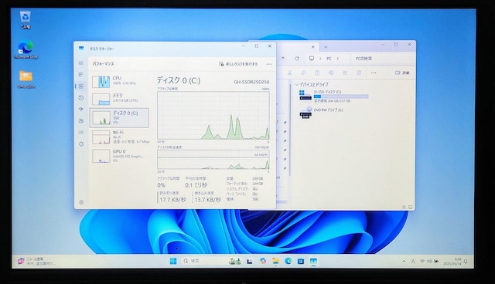Open Users page in Task Manager sidebar
This screenshot has height=284, width=495.
(80, 121)
